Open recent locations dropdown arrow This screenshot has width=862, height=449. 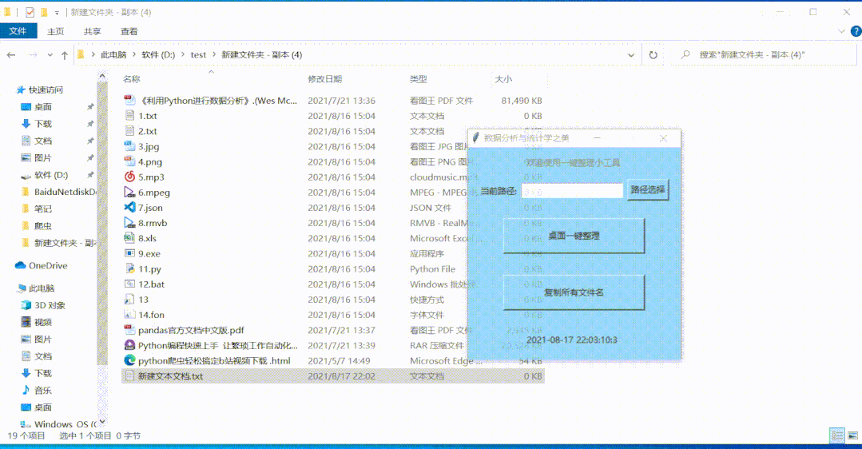(x=50, y=55)
